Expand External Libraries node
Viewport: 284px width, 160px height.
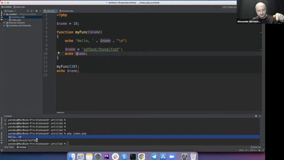(4, 23)
